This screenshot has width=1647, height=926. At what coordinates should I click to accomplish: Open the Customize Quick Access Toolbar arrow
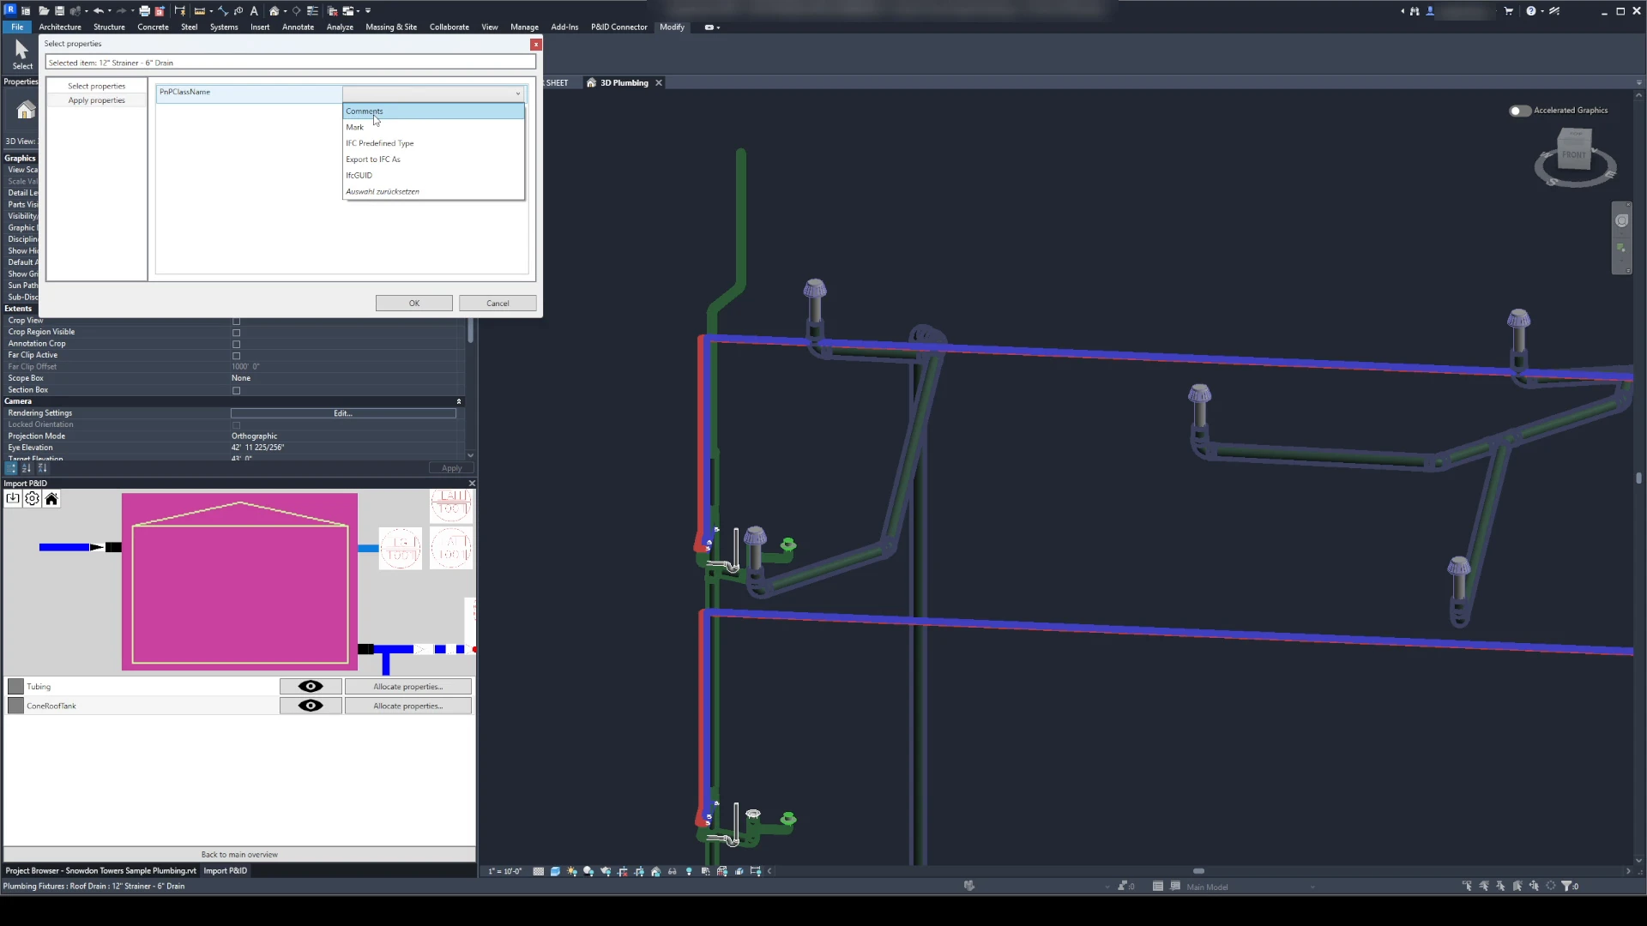pos(369,11)
